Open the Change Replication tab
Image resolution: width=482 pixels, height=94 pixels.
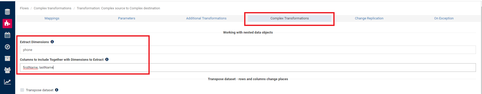369,18
